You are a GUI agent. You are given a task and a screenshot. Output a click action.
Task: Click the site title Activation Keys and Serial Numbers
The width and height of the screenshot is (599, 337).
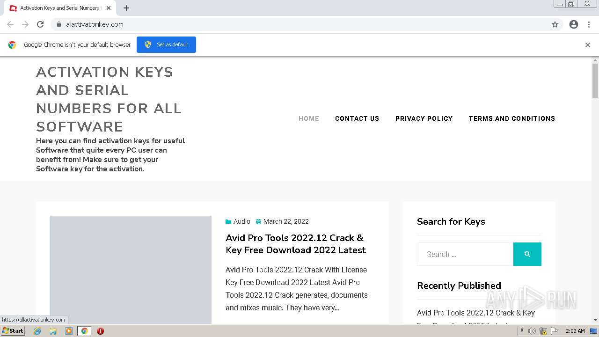(109, 99)
